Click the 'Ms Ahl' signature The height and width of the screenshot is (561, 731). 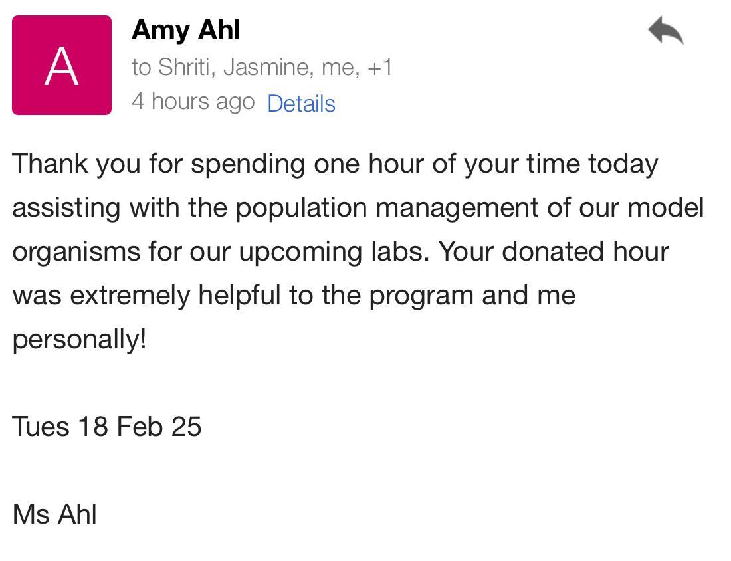tap(54, 514)
